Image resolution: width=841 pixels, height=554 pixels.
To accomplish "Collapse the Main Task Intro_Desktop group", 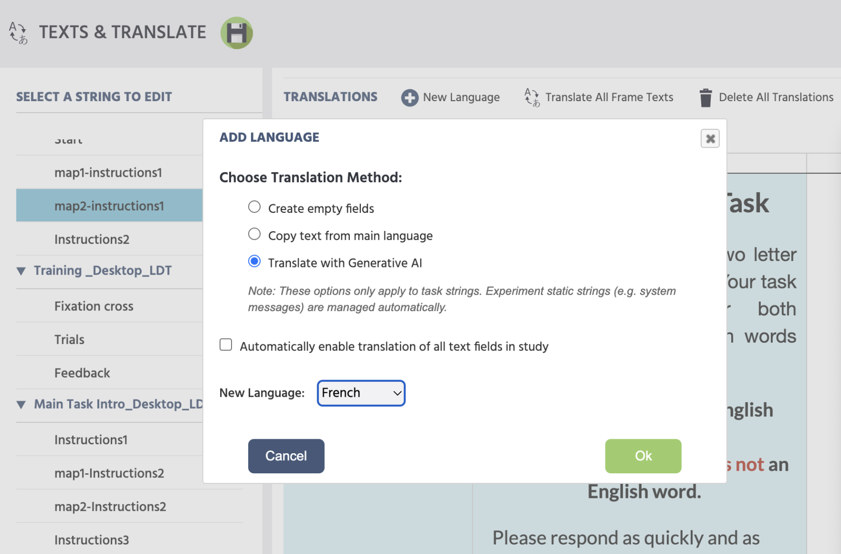I will point(21,405).
